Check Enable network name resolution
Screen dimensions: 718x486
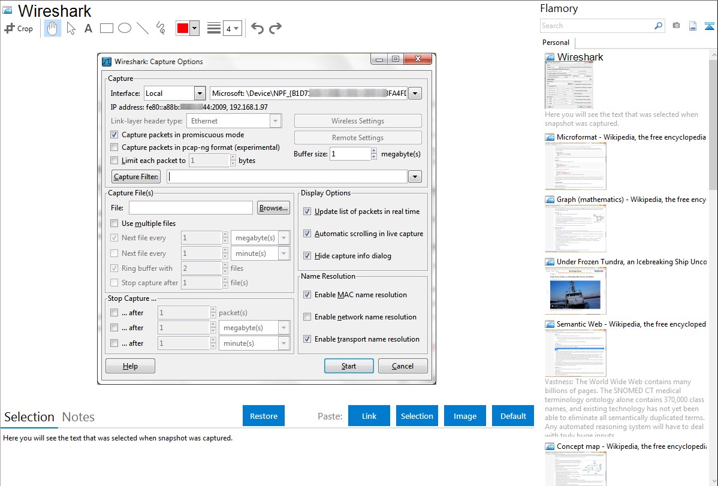(307, 317)
